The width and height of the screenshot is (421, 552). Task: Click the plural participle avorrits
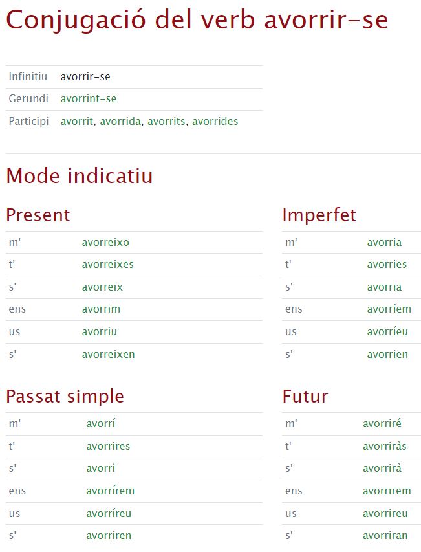click(166, 121)
